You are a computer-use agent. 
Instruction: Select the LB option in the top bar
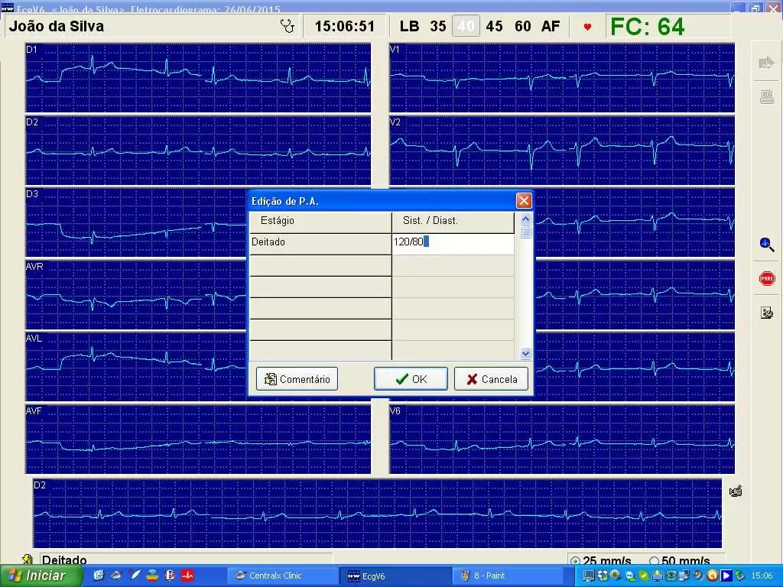point(410,26)
